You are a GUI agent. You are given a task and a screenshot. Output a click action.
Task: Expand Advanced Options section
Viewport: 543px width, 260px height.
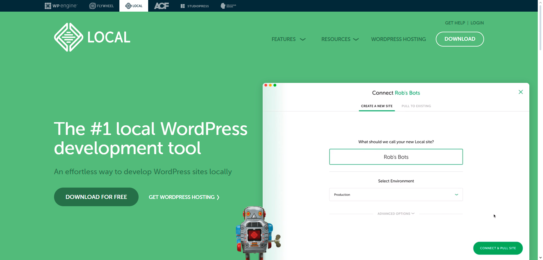coord(396,214)
